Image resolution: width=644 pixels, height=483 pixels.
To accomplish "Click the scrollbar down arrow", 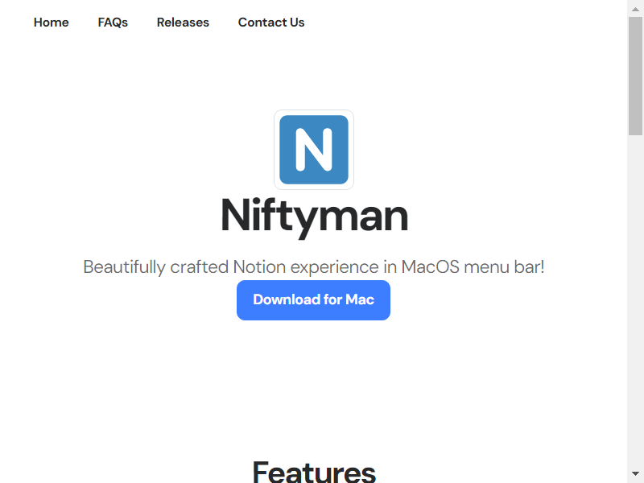I will point(635,473).
